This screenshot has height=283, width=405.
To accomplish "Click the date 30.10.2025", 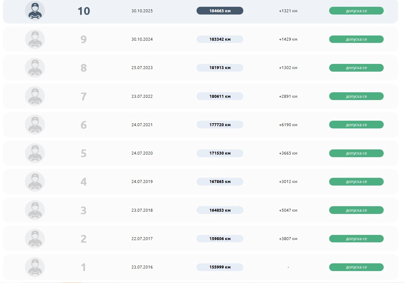I will point(142,11).
